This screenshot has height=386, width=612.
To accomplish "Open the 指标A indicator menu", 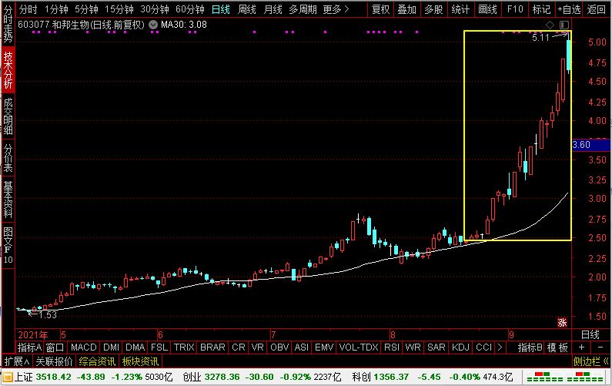I will click(x=29, y=347).
